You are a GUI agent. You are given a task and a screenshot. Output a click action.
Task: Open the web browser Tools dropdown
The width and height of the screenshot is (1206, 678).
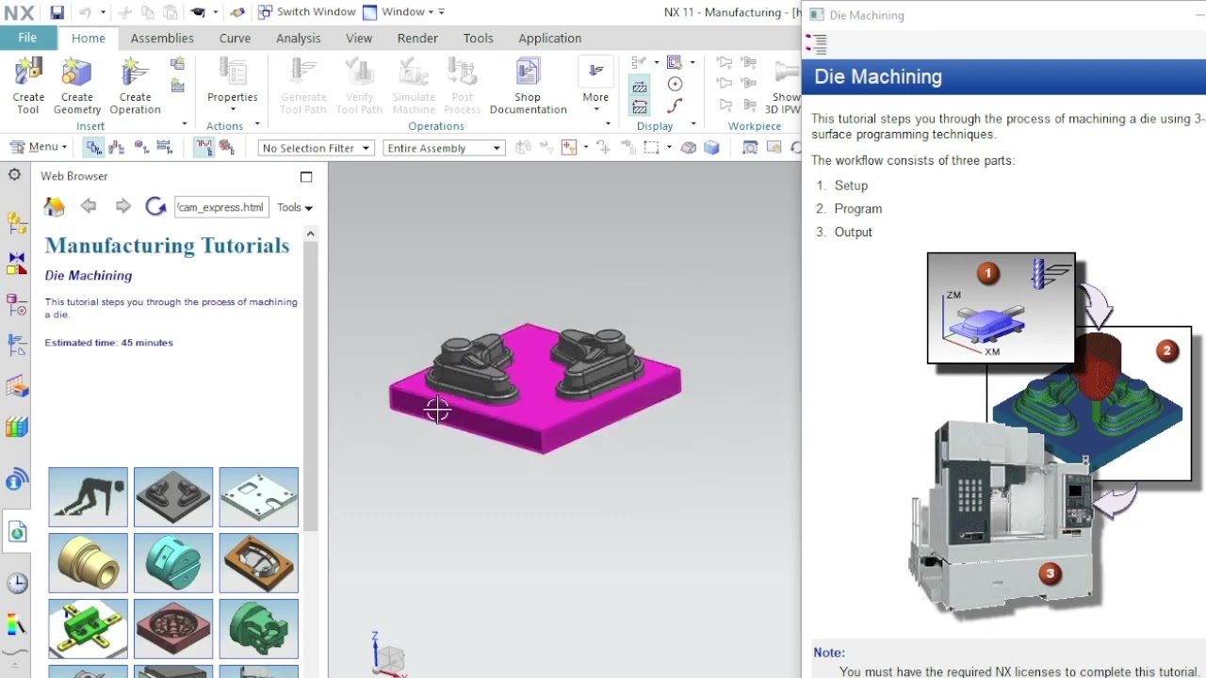[x=295, y=207]
